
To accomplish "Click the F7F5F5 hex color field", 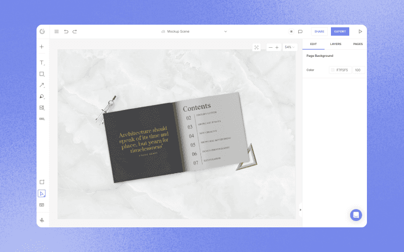I will [x=342, y=70].
